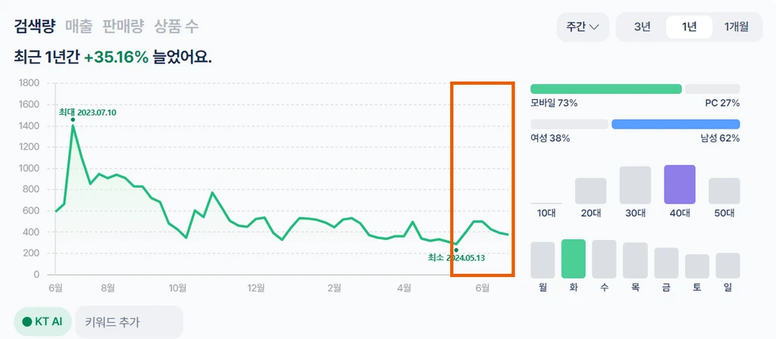Switch range to 1개월
Screen dimensions: 776x339
736,27
